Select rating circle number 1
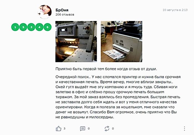 [15, 27]
